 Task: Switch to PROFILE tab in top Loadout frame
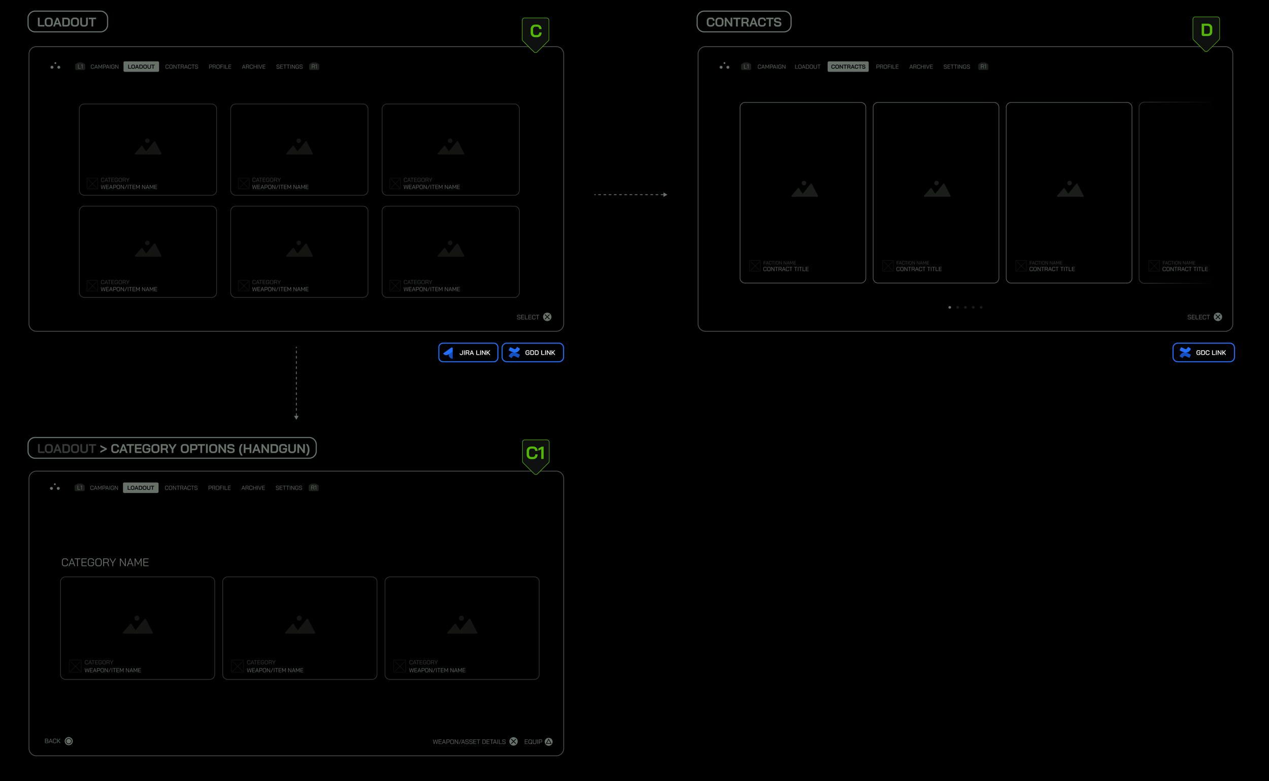(x=220, y=66)
